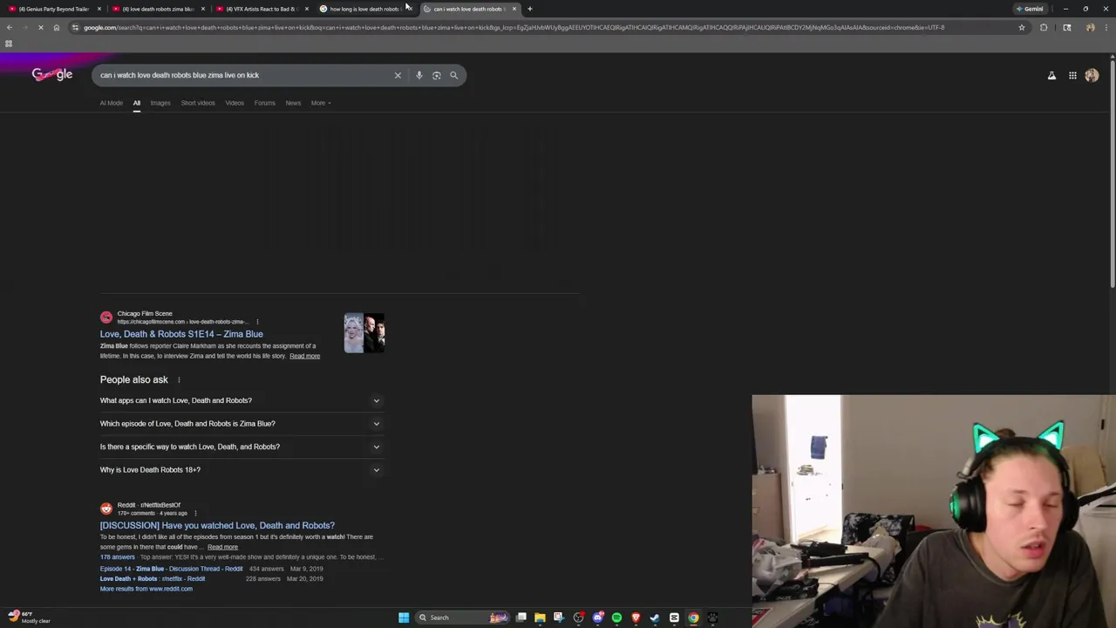Click Read more under Chicago Film Scene snippet
The image size is (1116, 628).
(x=304, y=356)
